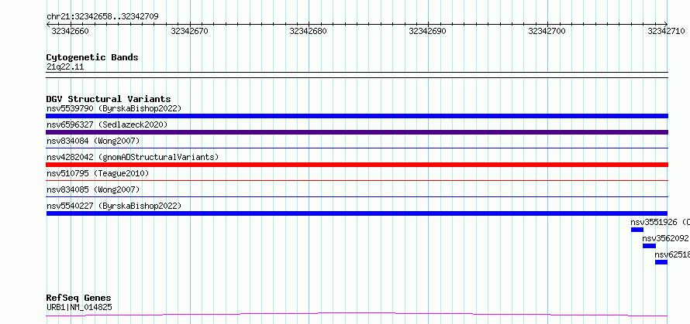Click the blue bar for nsv5539790

pyautogui.click(x=357, y=116)
